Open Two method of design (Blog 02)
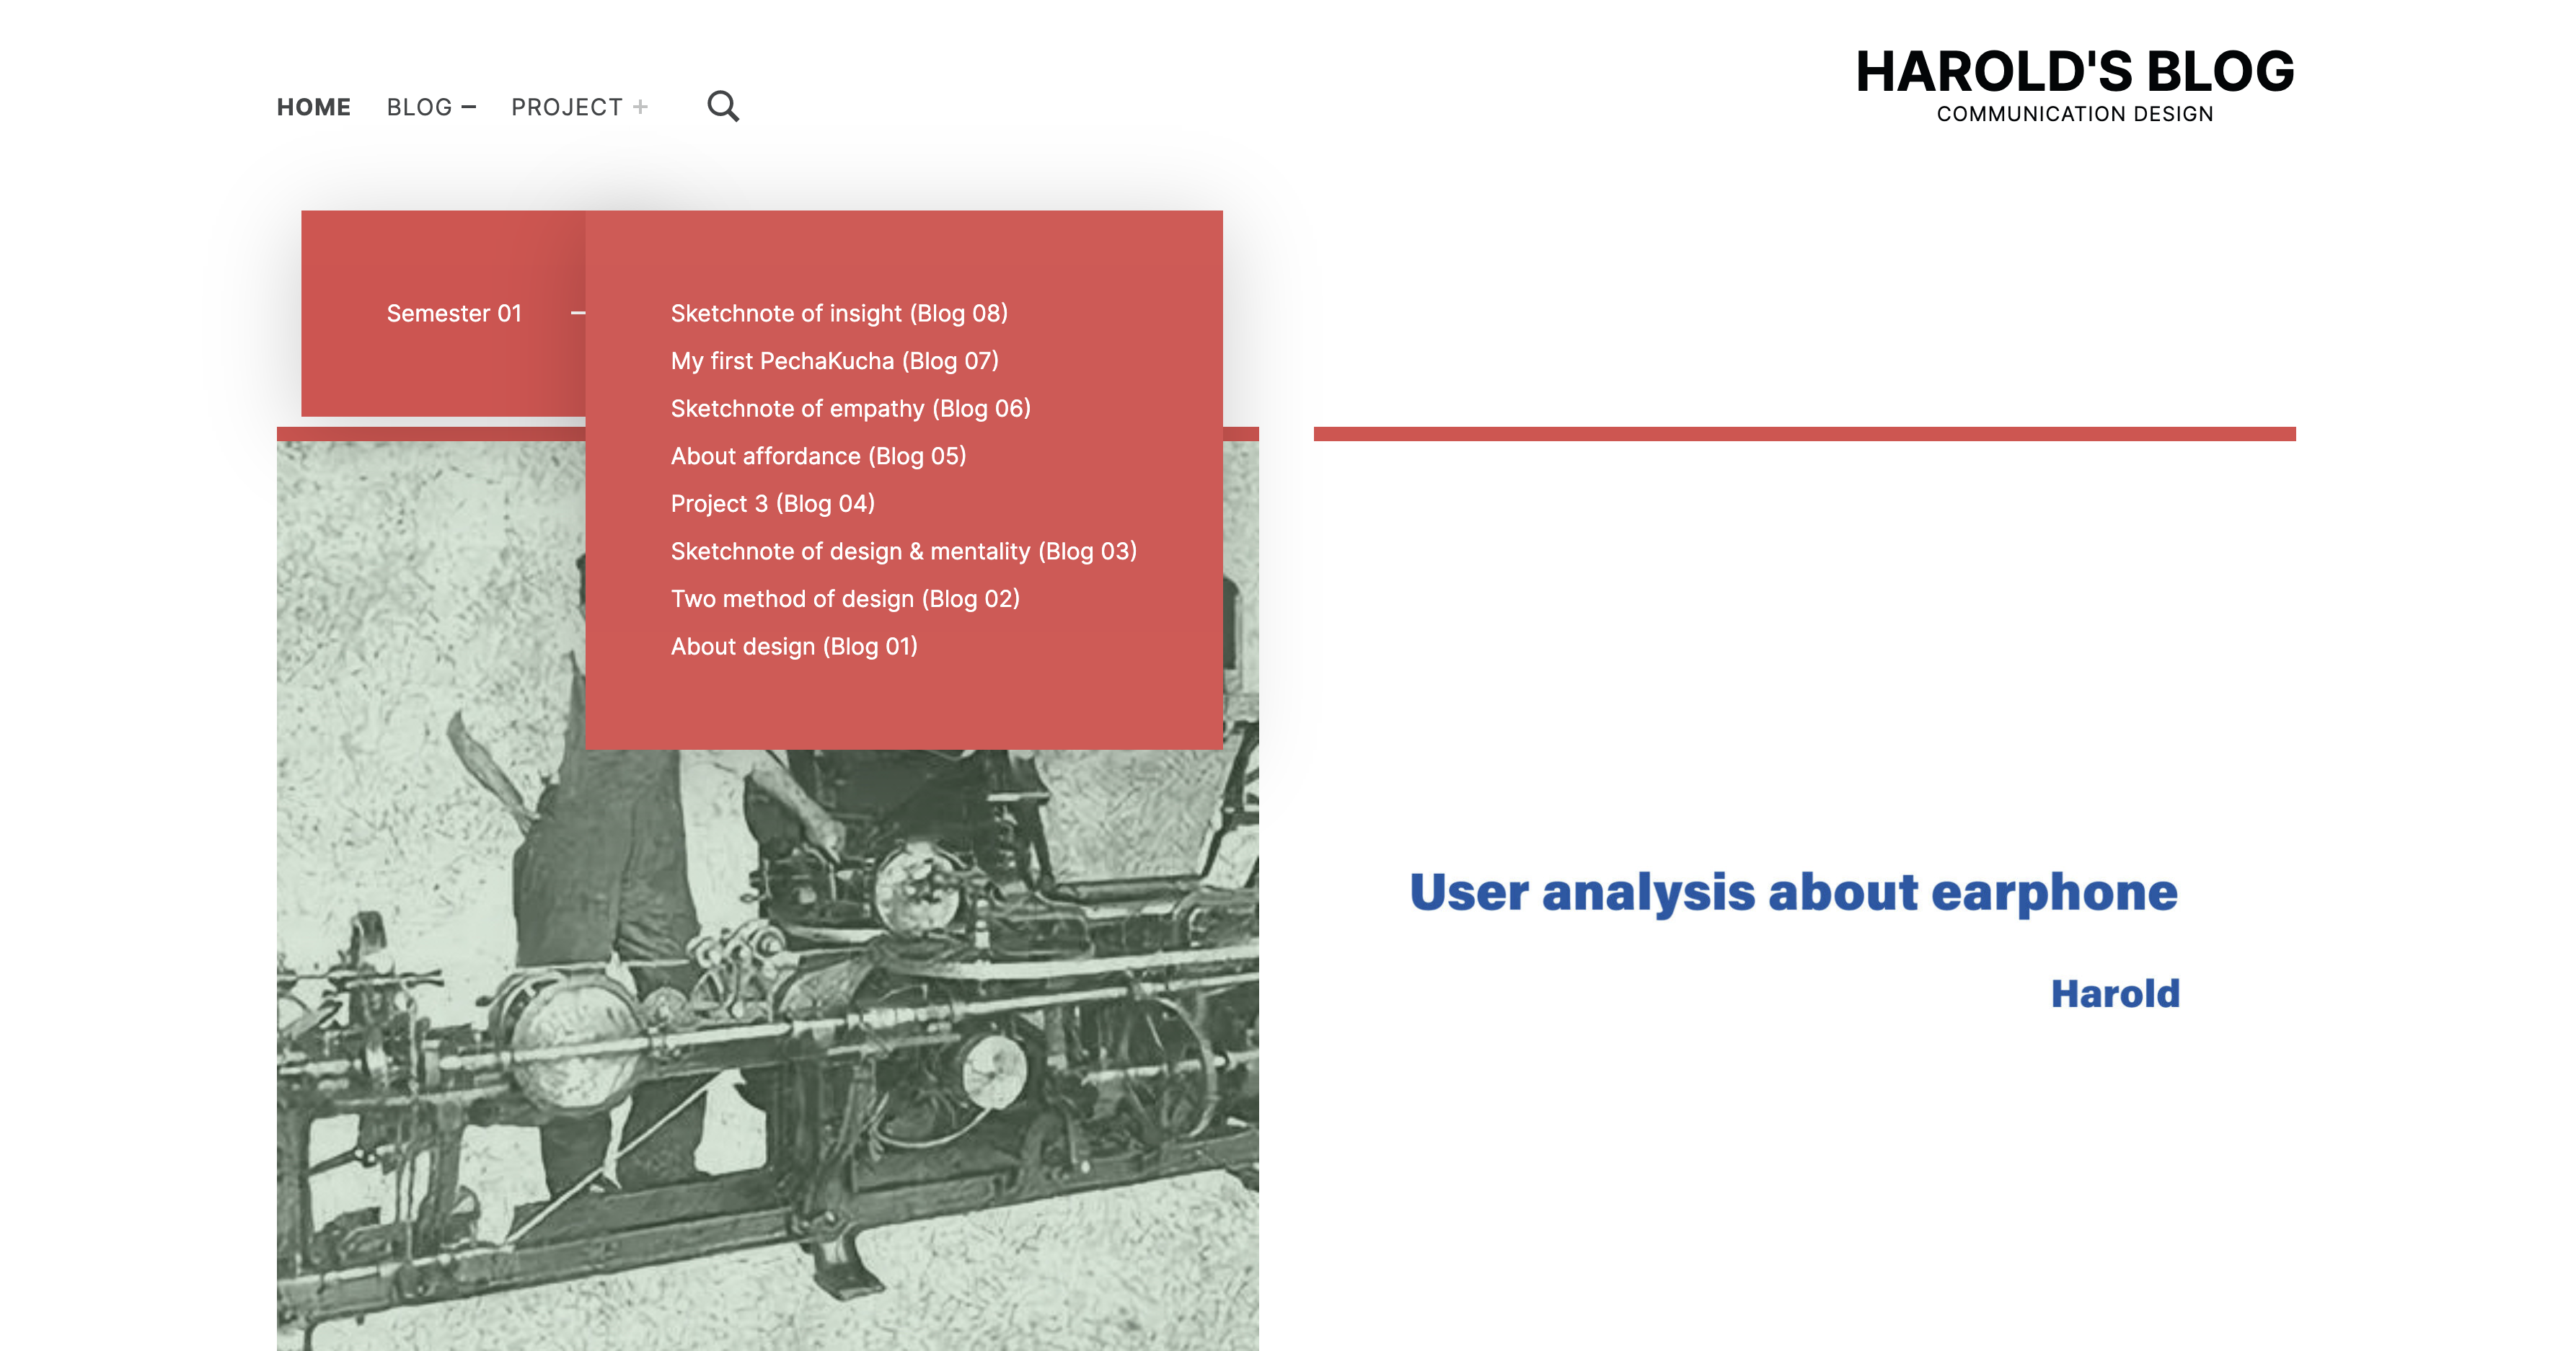This screenshot has height=1351, width=2576. point(846,599)
